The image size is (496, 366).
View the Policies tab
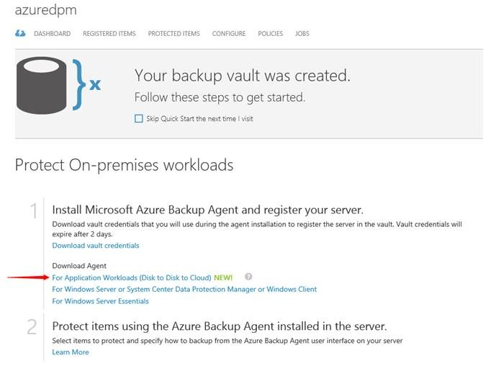[270, 34]
